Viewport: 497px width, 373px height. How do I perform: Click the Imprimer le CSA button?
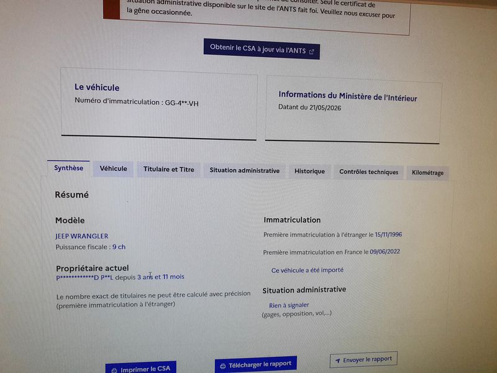tap(141, 368)
